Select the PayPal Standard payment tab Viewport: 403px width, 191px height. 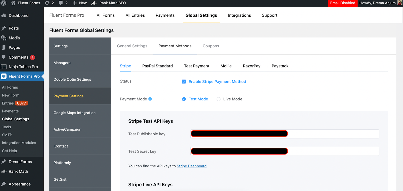point(157,66)
